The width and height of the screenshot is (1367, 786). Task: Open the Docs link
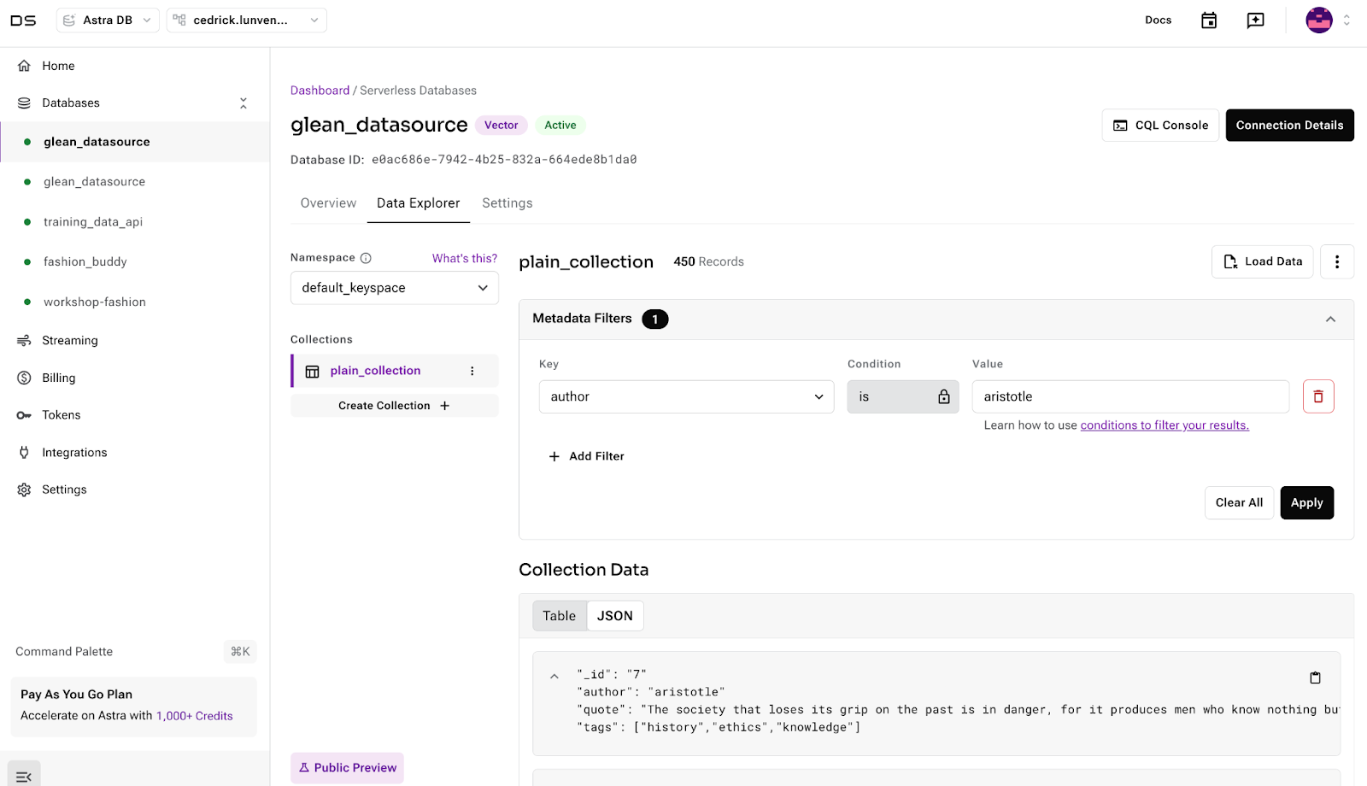tap(1158, 20)
